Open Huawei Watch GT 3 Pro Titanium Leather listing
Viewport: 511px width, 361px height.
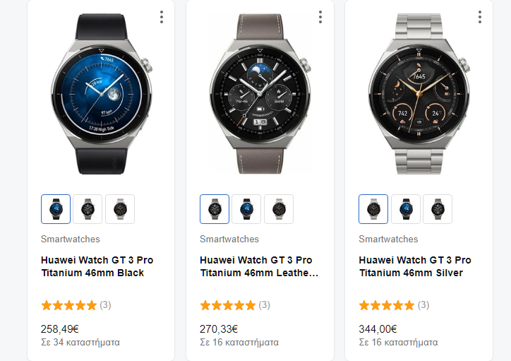point(259,266)
